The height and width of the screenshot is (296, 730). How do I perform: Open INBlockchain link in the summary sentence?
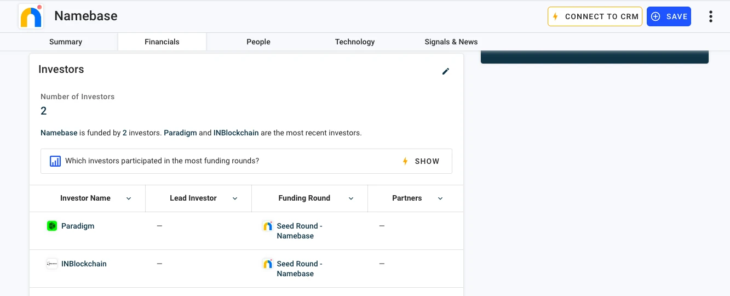(x=237, y=133)
